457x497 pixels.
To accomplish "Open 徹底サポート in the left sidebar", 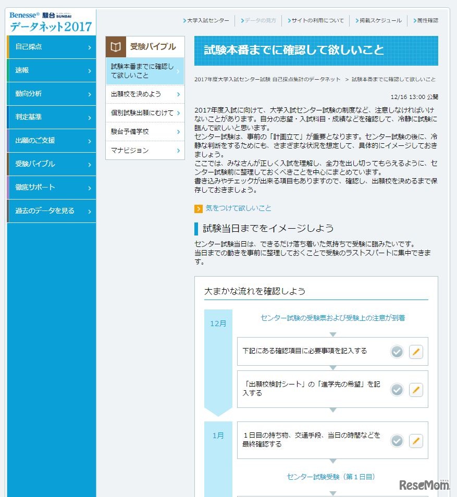I will point(52,188).
